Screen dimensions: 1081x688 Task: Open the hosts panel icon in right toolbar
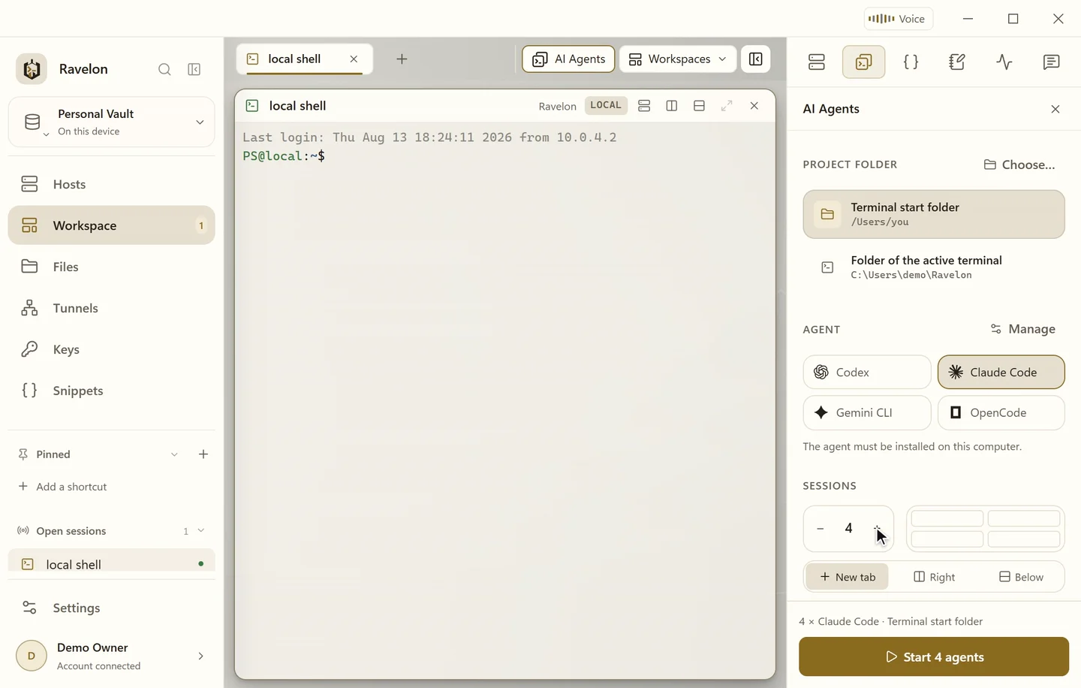[817, 62]
